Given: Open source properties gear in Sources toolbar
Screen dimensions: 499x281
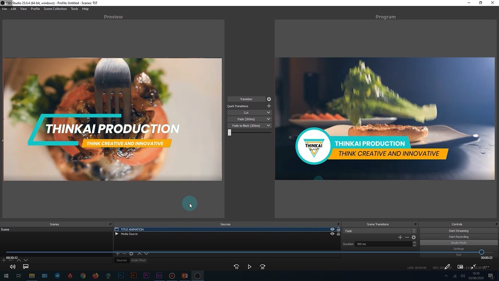Looking at the screenshot, I should (x=131, y=254).
